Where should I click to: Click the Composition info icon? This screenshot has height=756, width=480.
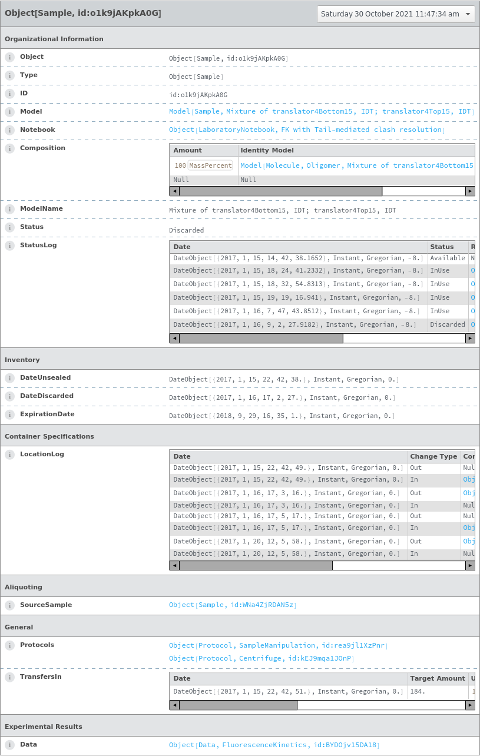point(9,148)
